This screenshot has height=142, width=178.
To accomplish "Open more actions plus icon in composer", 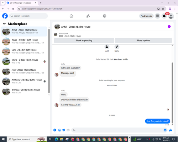I will [x=55, y=130].
